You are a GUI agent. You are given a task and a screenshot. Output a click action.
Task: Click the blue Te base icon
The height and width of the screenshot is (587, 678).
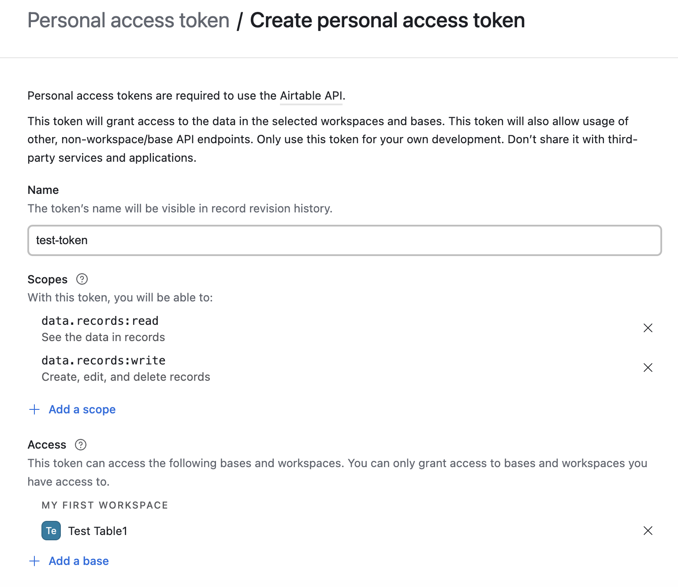coord(51,531)
